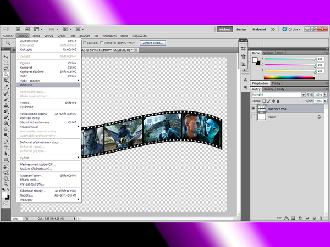The width and height of the screenshot is (330, 247).
Task: Hide the FILMOVY PAS layer
Action: [254, 109]
